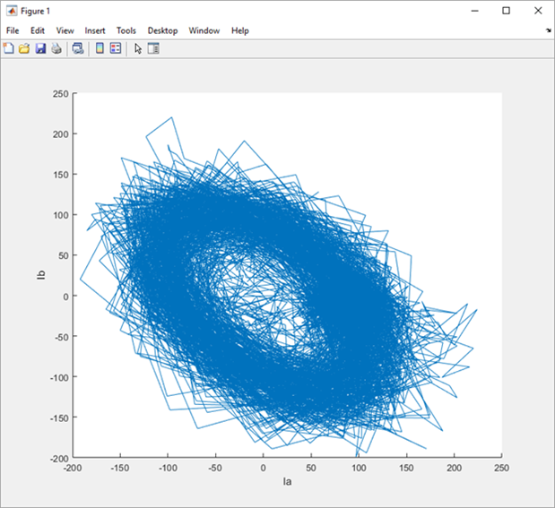Viewport: 555px width, 508px height.
Task: Select the y-axis label Ib
Action: pos(41,275)
